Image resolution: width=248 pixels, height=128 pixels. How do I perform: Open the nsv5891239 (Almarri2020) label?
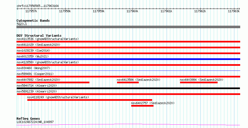37,91
